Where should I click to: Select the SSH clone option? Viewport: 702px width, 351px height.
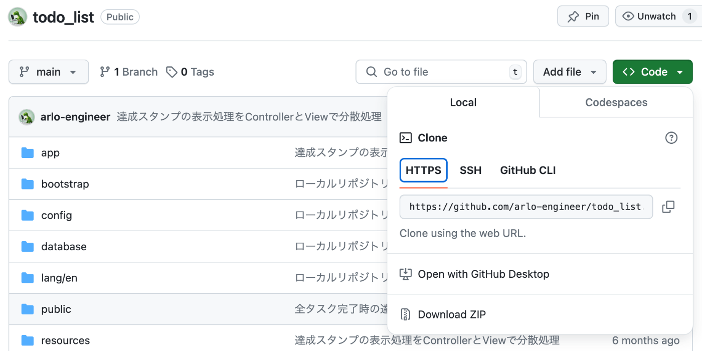[471, 170]
